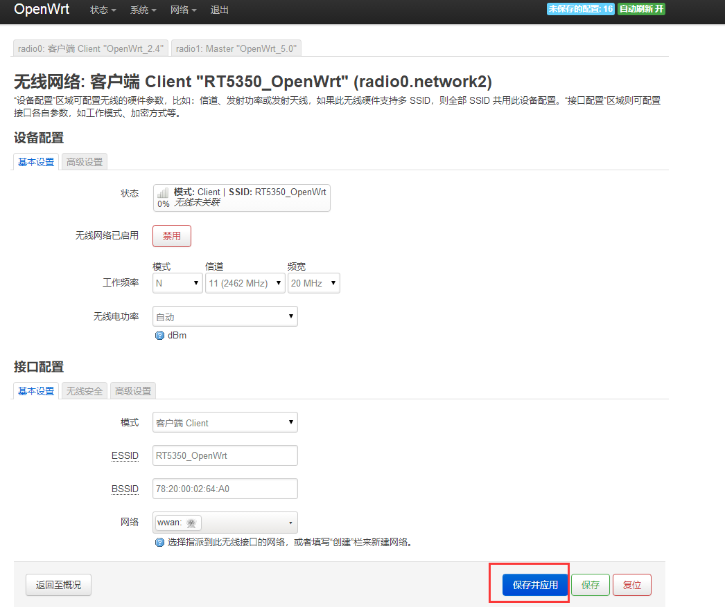This screenshot has height=607, width=725.
Task: Click the wireless signal strength icon
Action: (163, 192)
